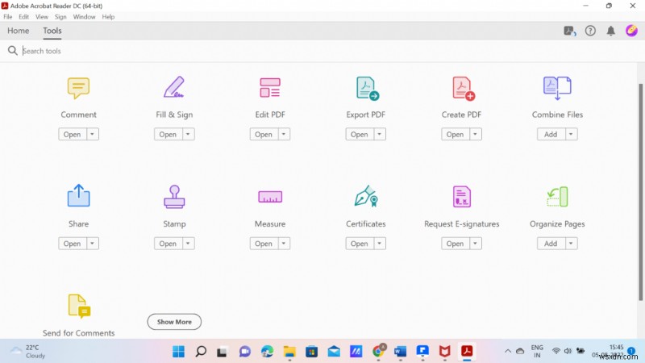Viewport: 645px width, 363px height.
Task: Select the Create PDF icon
Action: click(463, 88)
